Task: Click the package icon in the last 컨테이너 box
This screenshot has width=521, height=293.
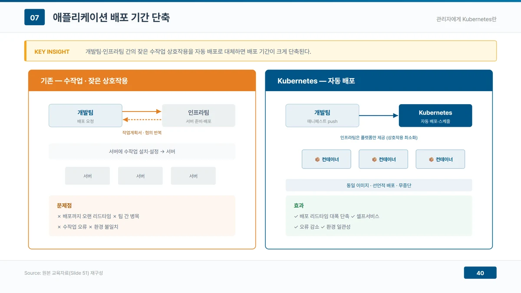Action: pos(431,159)
